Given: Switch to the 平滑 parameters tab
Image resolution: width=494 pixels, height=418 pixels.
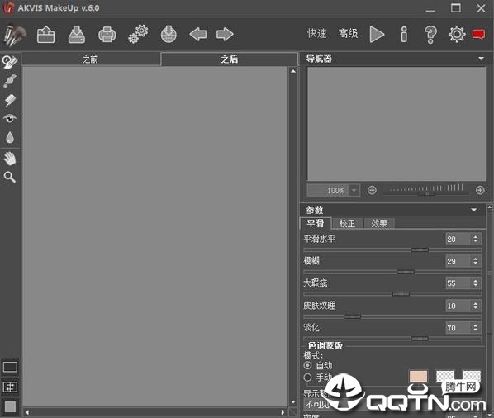Looking at the screenshot, I should point(316,223).
